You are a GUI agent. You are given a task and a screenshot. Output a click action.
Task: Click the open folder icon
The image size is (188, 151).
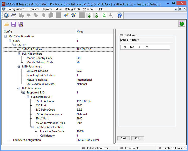tap(7, 24)
